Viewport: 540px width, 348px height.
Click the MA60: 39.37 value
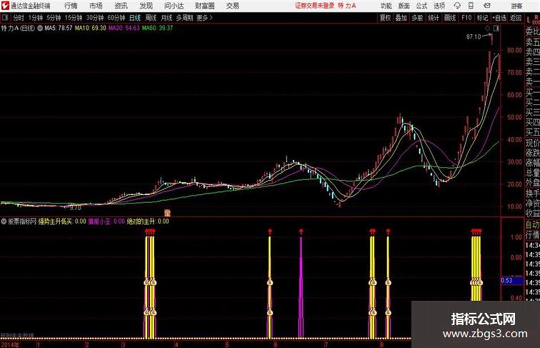(x=157, y=28)
